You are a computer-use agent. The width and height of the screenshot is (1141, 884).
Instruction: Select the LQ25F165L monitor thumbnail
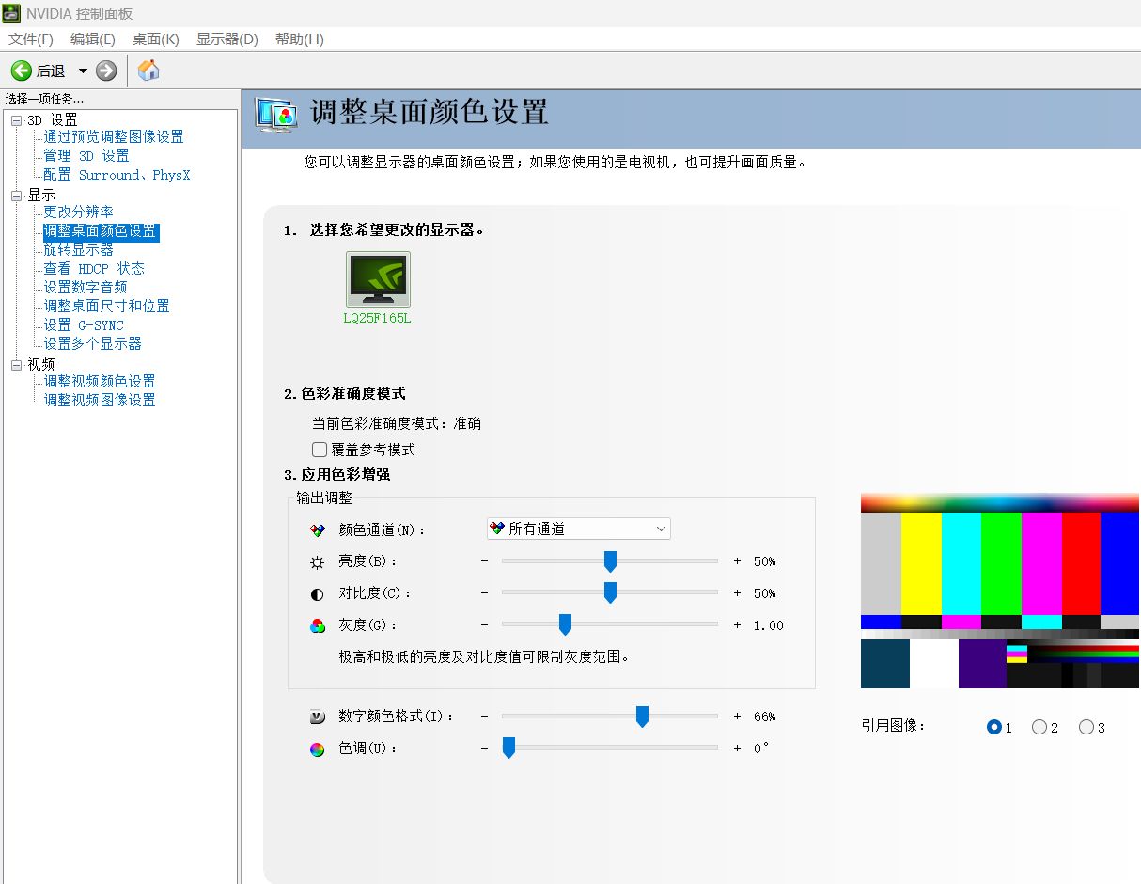pyautogui.click(x=378, y=278)
